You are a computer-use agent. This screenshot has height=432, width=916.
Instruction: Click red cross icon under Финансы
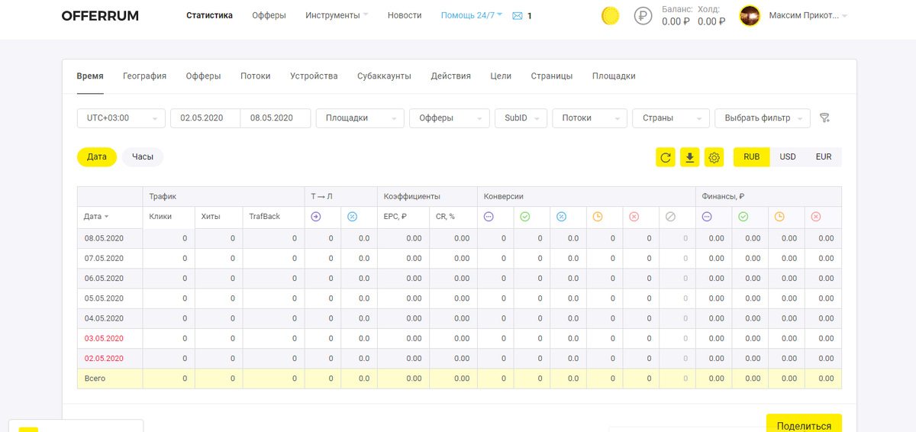point(816,217)
